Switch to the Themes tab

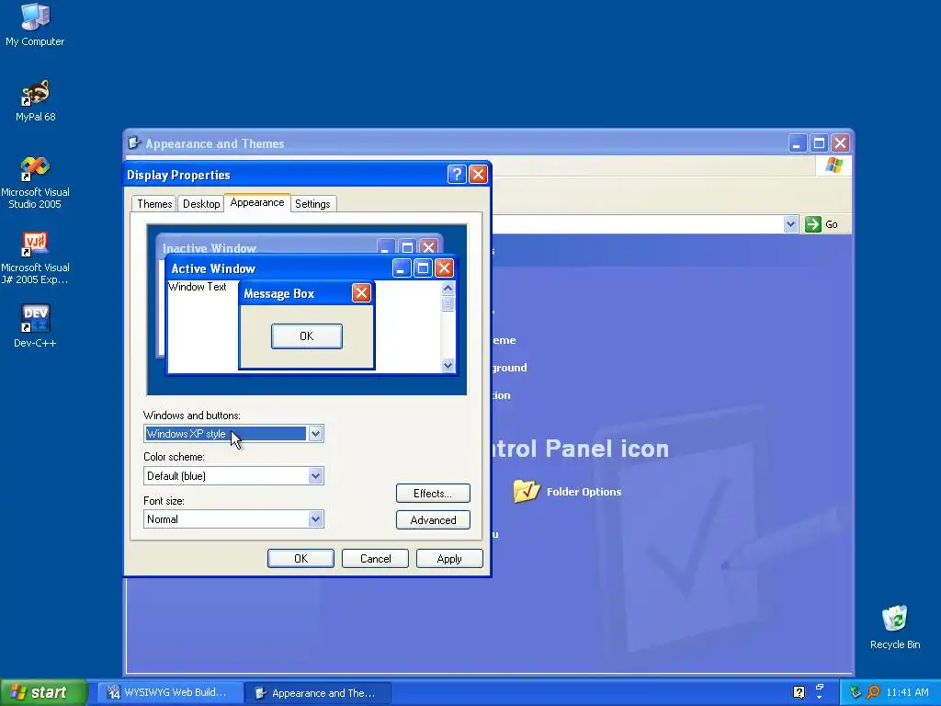click(x=154, y=203)
